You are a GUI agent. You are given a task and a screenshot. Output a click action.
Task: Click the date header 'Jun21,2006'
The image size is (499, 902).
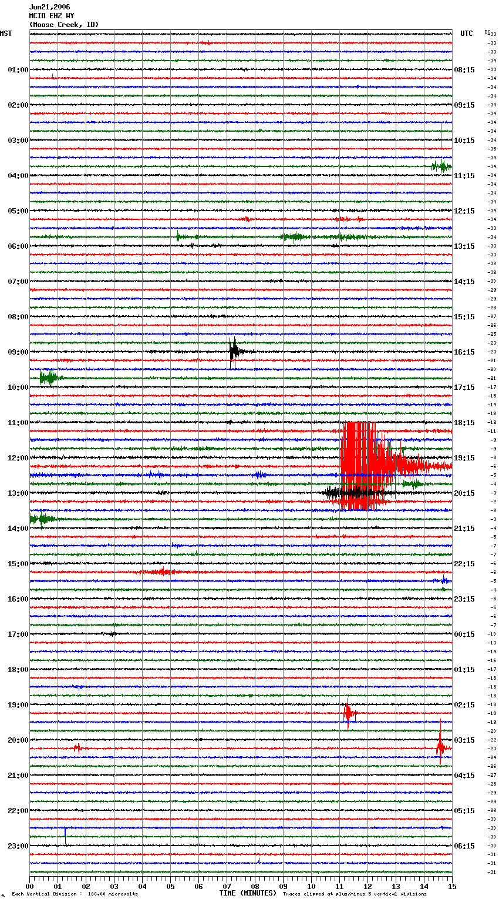point(49,7)
